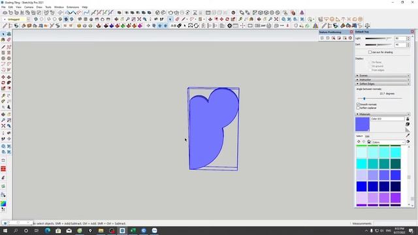418x235 pixels.
Task: Activate the Push/Pull tool
Action: 8,77
